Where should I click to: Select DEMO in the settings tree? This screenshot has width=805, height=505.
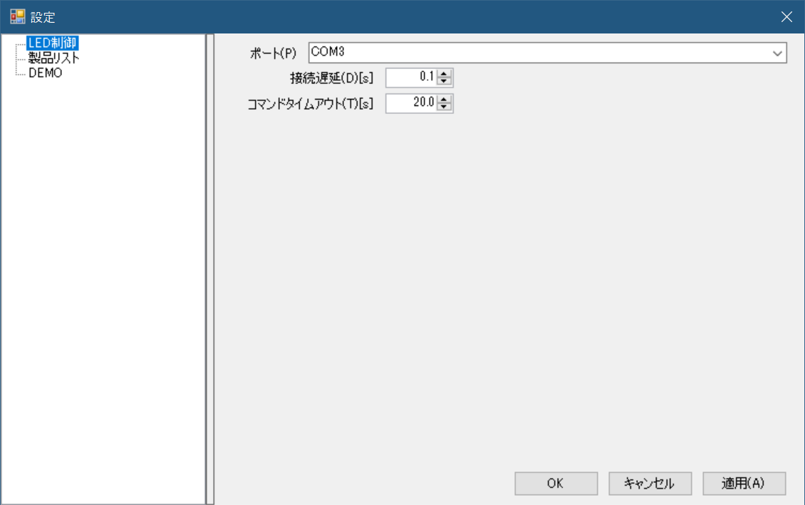[x=45, y=73]
